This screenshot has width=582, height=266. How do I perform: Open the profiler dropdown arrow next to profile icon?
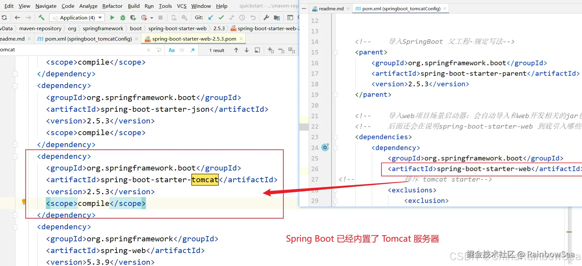[x=152, y=18]
